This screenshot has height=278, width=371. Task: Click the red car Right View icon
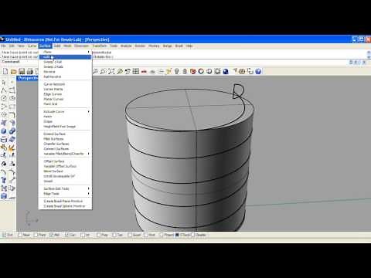pyautogui.click(x=144, y=71)
